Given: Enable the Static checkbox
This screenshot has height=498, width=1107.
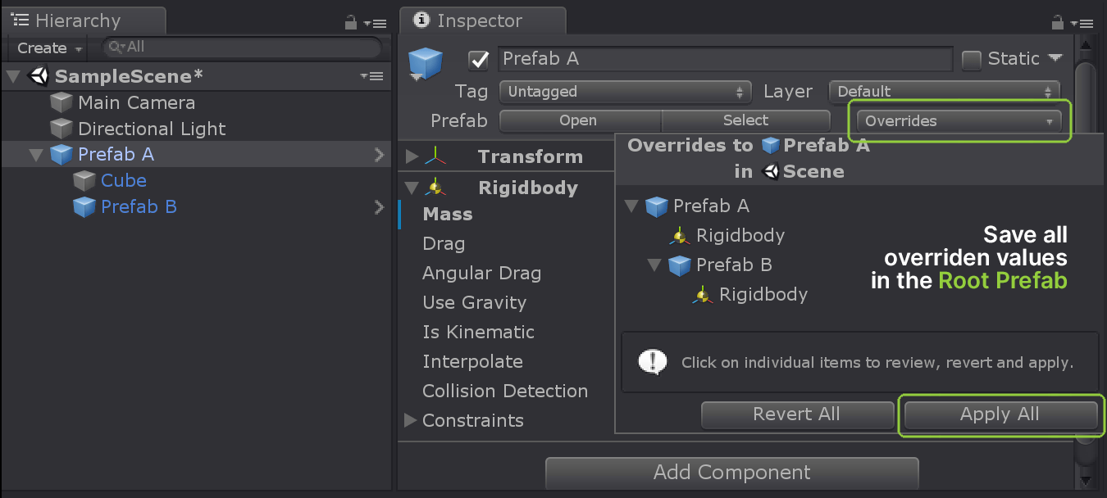Looking at the screenshot, I should pyautogui.click(x=971, y=59).
